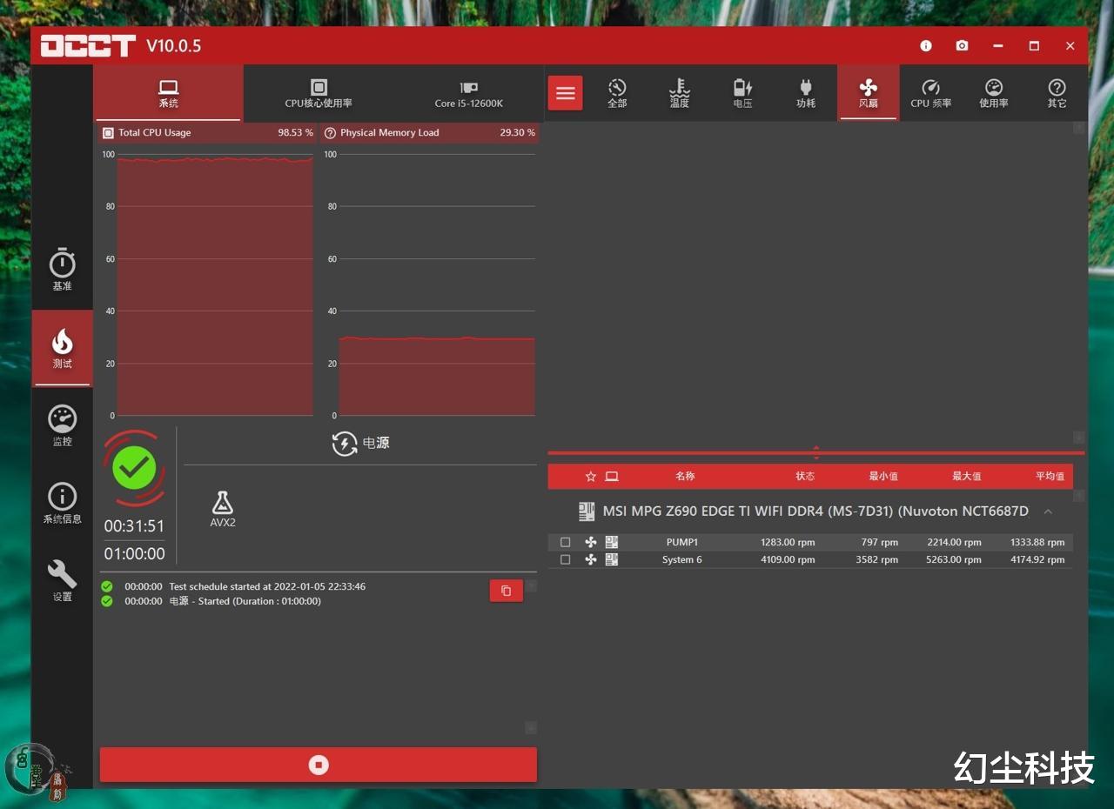Screen dimensions: 1114x809
Task: Click the monitor icon column header
Action: (612, 477)
